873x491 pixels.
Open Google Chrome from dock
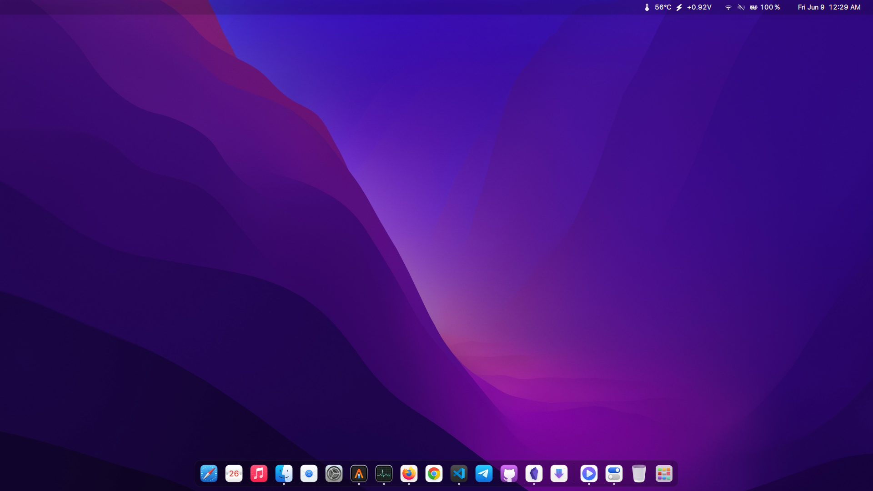[434, 474]
